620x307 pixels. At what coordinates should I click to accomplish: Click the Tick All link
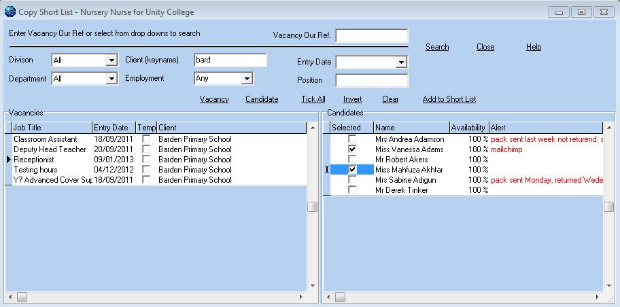point(313,99)
